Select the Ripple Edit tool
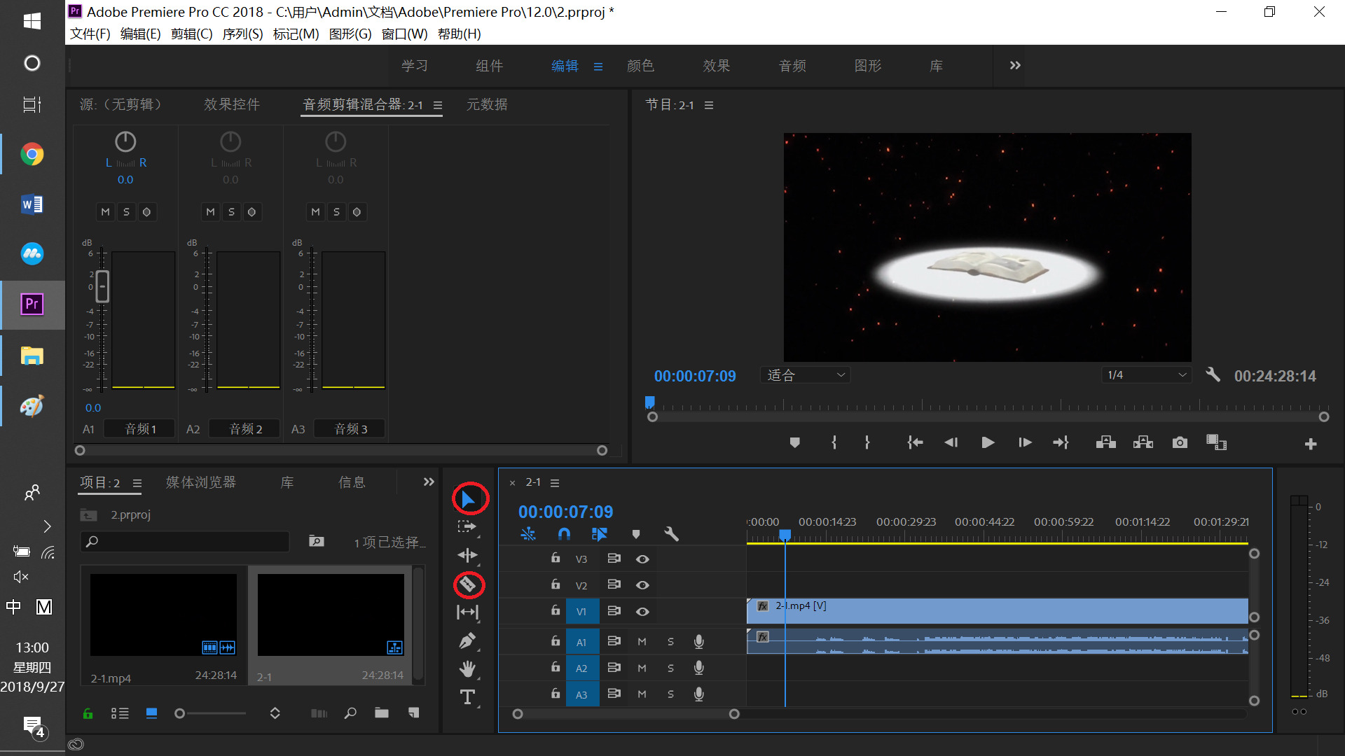 pyautogui.click(x=467, y=555)
